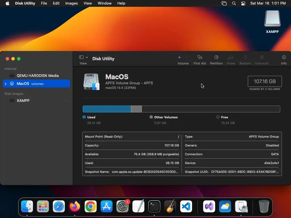Click the gray Other Volumes bar segment
This screenshot has width=291, height=218.
(136, 109)
